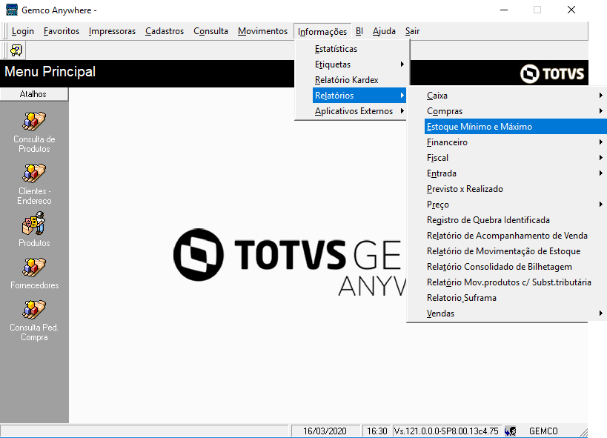Open Relatório Consolidado de Bilhetagem

point(515,267)
